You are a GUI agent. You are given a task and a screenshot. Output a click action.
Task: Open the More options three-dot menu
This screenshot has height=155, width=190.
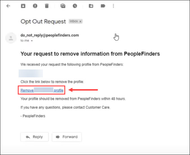click(x=113, y=6)
